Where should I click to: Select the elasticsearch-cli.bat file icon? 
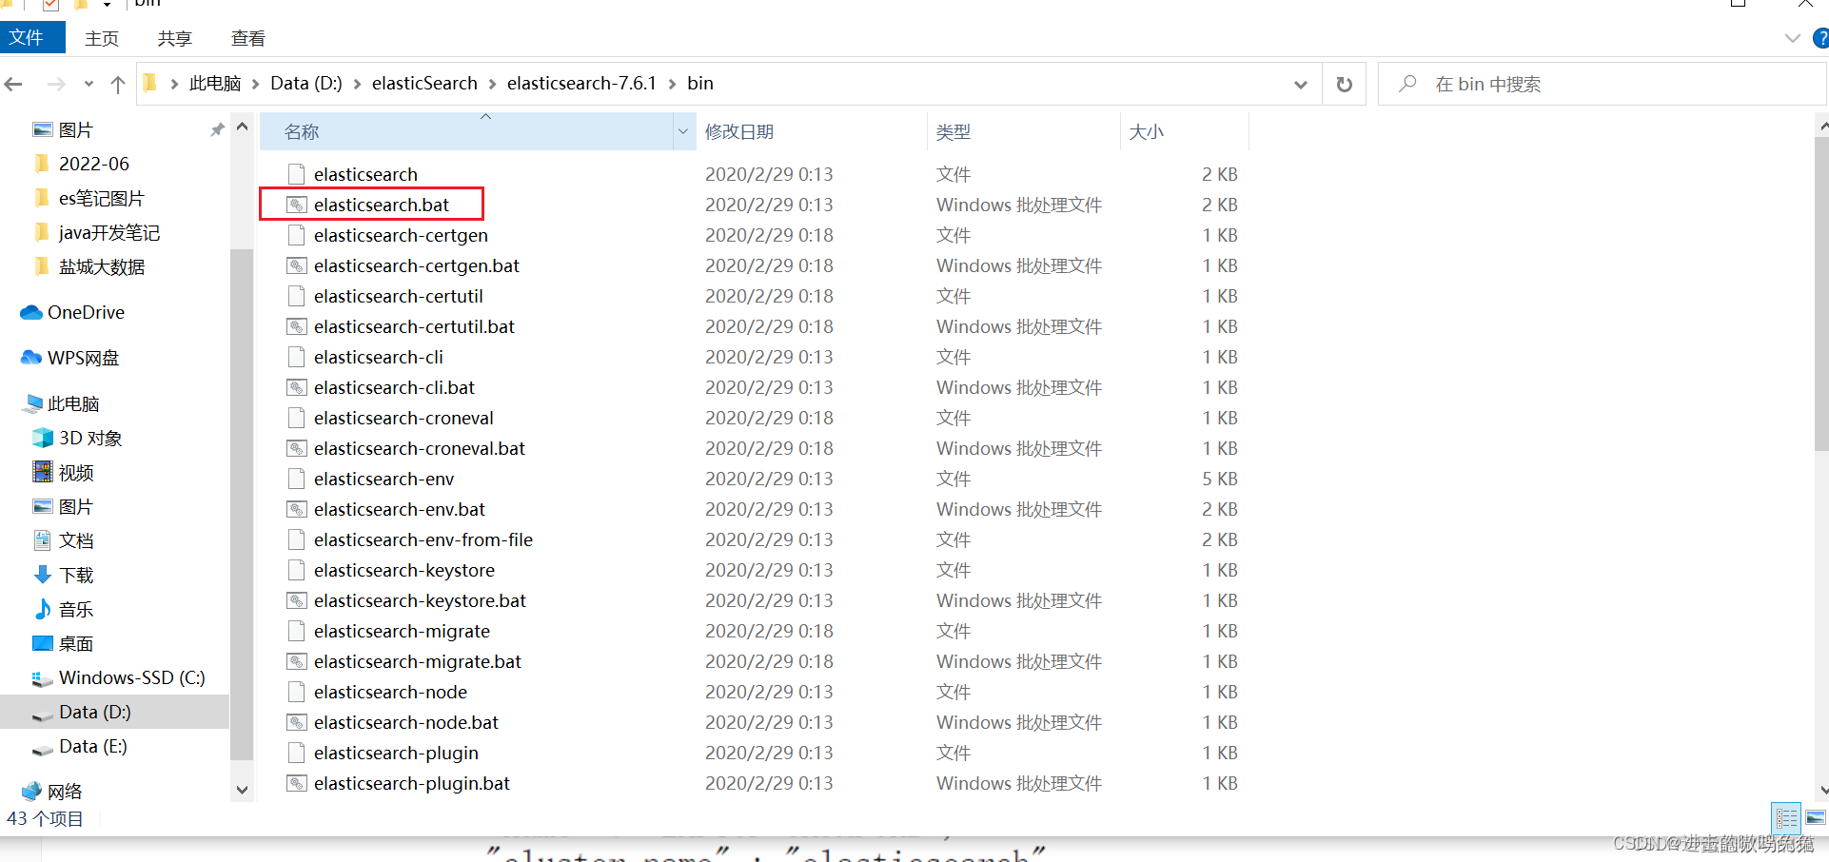click(297, 387)
